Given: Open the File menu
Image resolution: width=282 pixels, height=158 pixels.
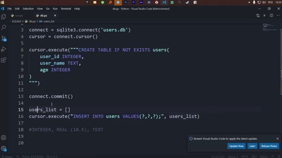Looking at the screenshot, I should coord(9,9).
